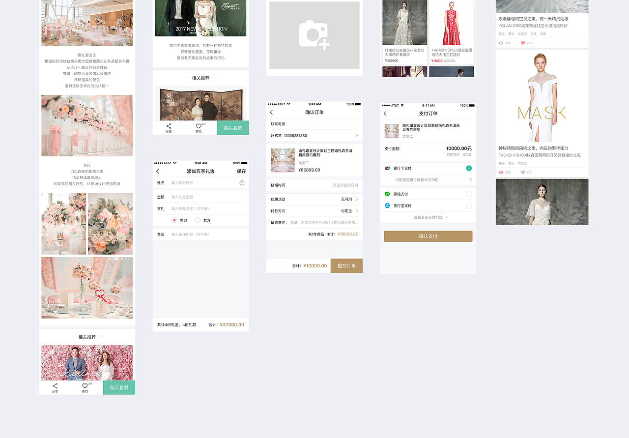The height and width of the screenshot is (438, 629).
Task: Click battery icon in 添加宾客礼金 status bar
Action: pyautogui.click(x=244, y=163)
